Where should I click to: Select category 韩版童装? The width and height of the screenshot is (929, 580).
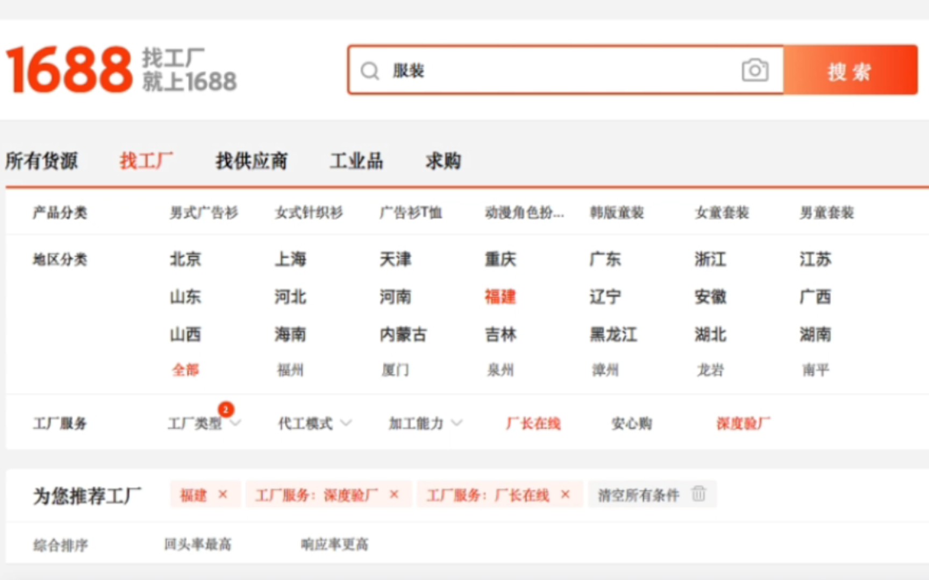pyautogui.click(x=617, y=213)
